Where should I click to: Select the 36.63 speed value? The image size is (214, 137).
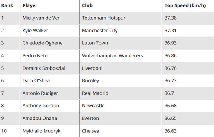coord(171,131)
